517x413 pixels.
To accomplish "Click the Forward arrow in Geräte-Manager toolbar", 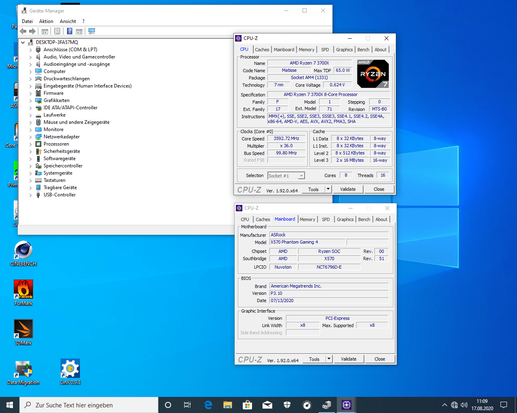I will pos(32,31).
